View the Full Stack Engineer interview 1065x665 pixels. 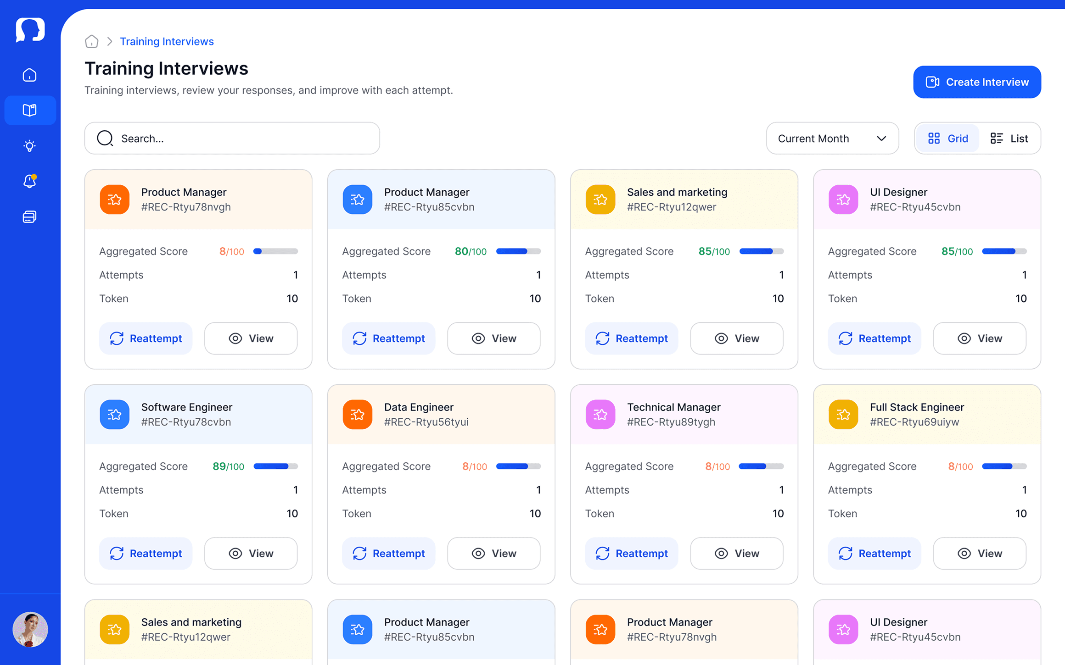point(980,554)
